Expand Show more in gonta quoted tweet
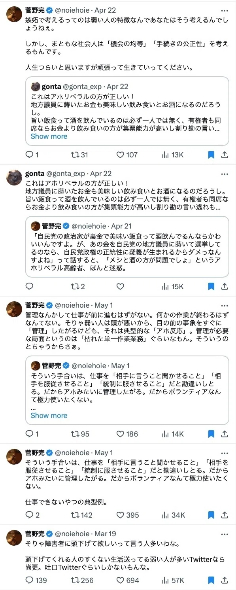236x590 pixels. (49, 136)
